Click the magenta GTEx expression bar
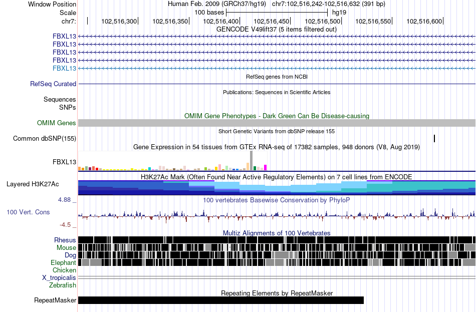The image size is (476, 312). (266, 168)
